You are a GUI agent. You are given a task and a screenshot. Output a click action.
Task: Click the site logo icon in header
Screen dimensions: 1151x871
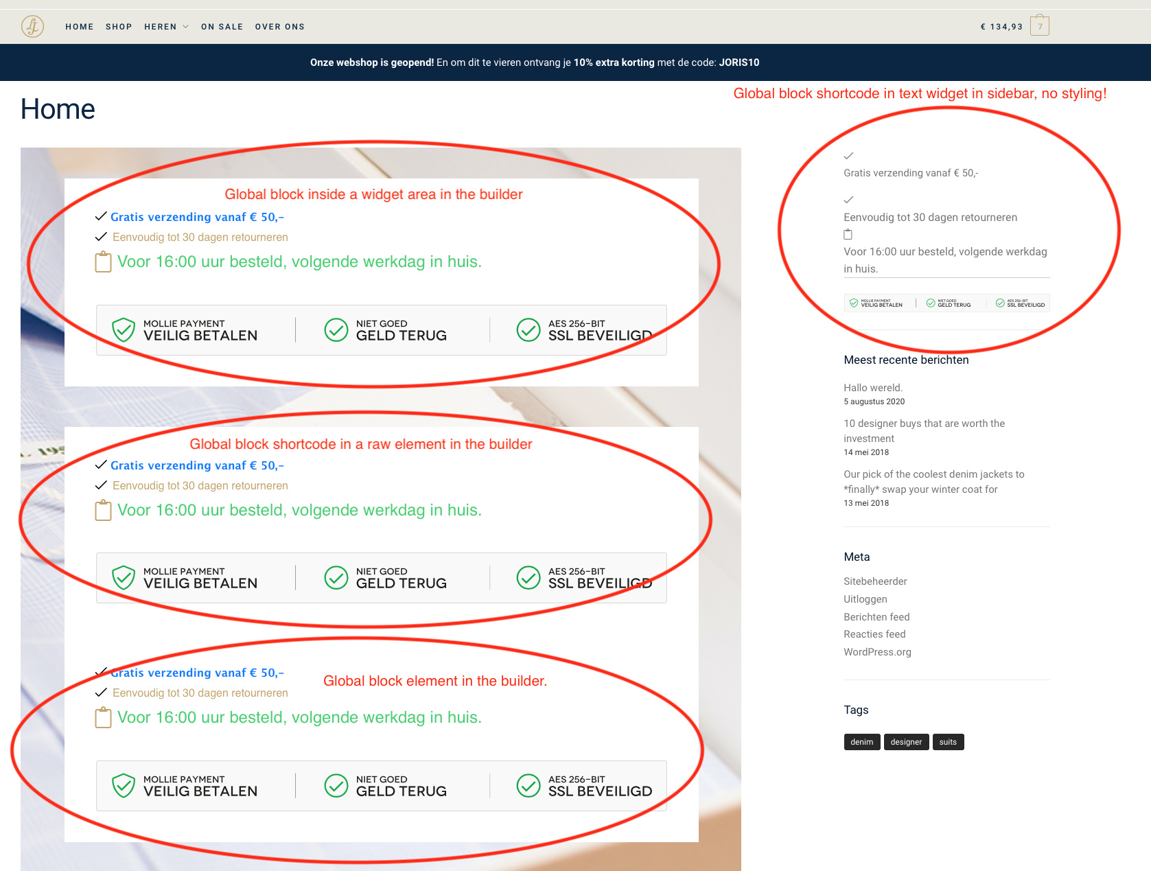pyautogui.click(x=32, y=26)
